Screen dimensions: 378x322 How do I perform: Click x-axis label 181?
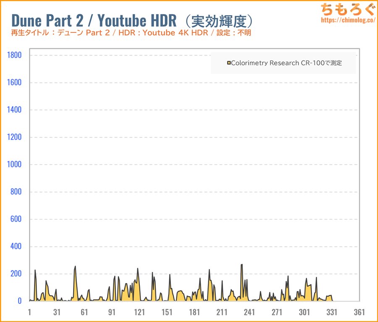(194, 312)
